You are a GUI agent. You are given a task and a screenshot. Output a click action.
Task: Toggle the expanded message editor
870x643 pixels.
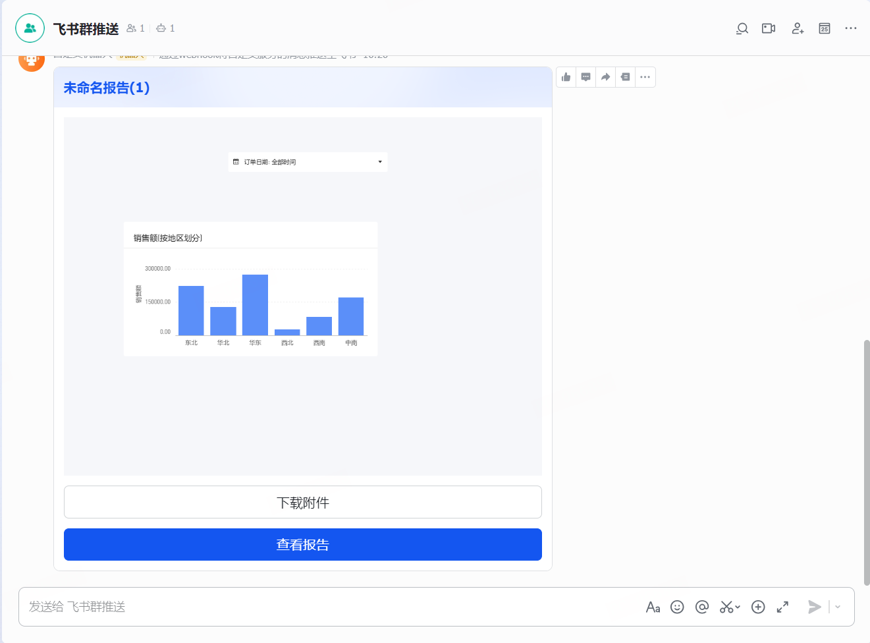[x=782, y=607]
